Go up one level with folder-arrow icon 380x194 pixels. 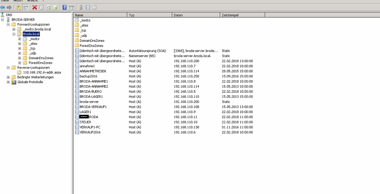[x=19, y=7]
